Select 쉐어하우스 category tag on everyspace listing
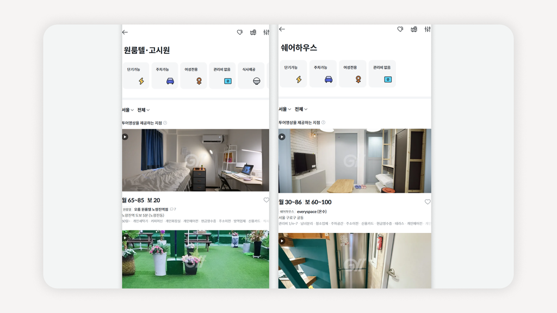The image size is (557, 313). (x=287, y=212)
